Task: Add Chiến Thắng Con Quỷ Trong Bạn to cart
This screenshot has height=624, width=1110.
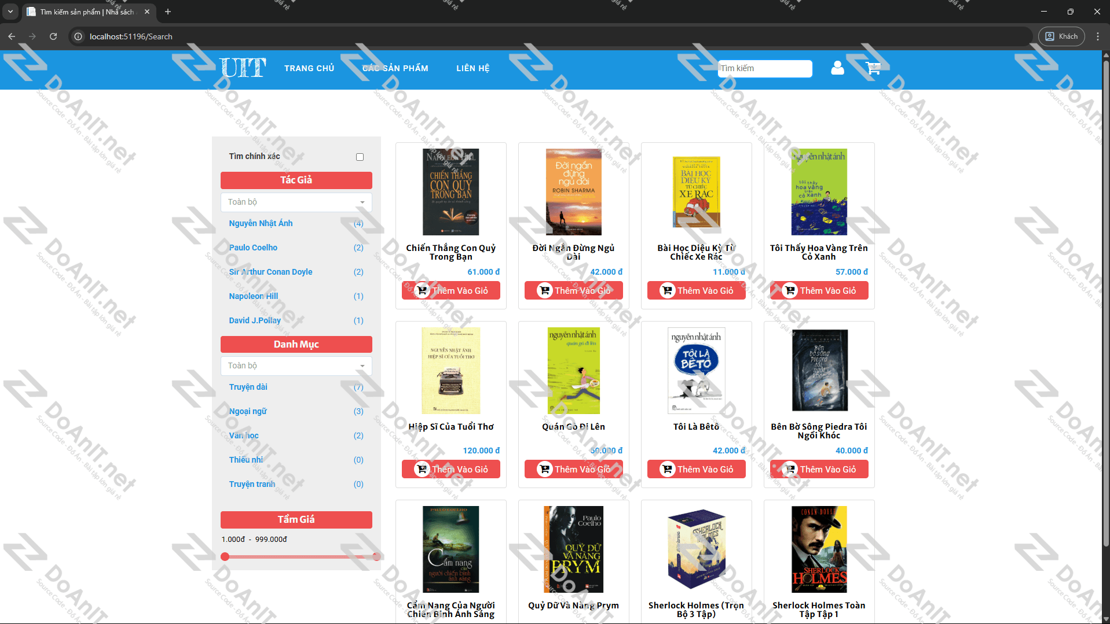Action: point(451,290)
